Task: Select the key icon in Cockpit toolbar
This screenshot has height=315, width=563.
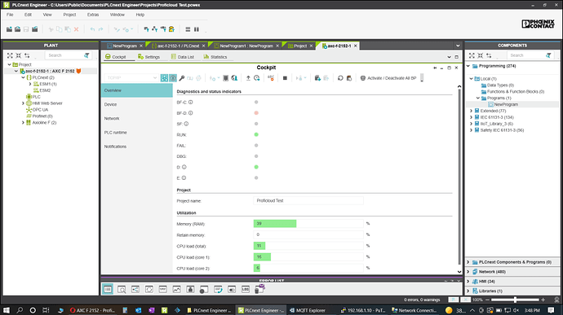Action: (x=182, y=78)
